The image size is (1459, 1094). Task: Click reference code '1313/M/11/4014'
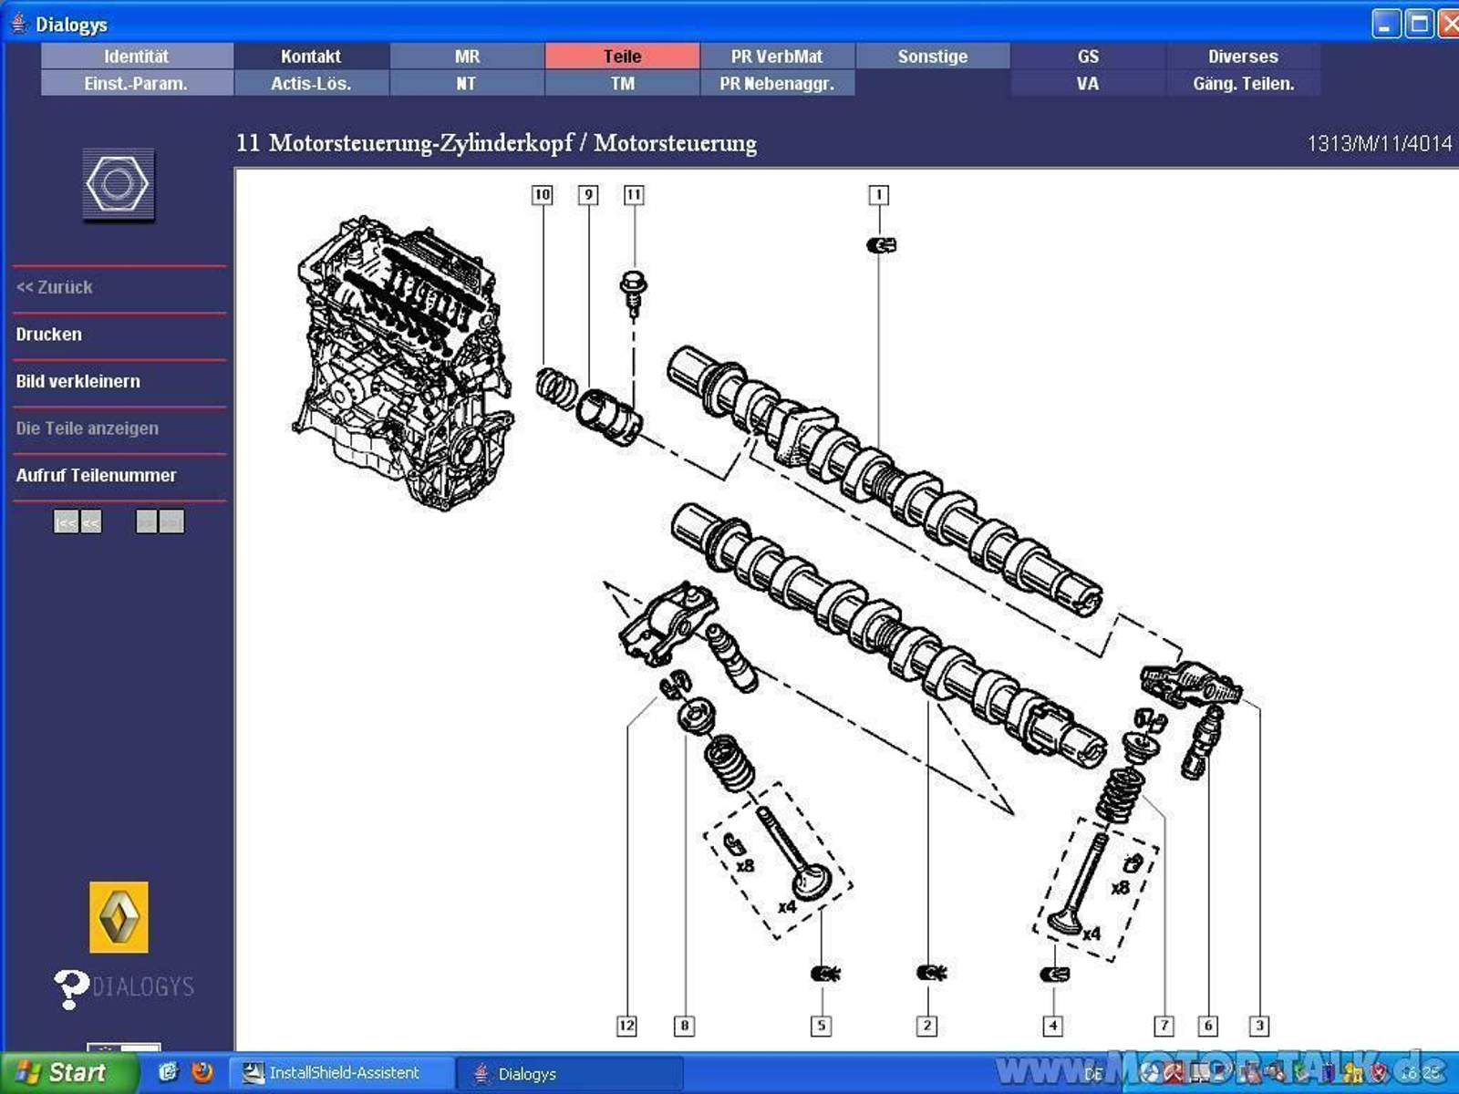1380,143
